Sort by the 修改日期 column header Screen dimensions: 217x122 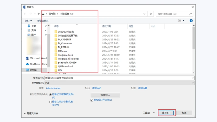tap(107, 26)
